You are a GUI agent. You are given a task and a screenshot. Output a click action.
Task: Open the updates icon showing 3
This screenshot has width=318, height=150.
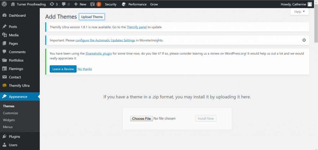[x=52, y=4]
